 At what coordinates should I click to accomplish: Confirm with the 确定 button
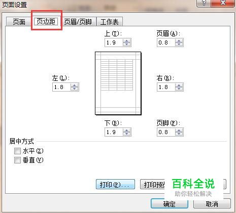pyautogui.click(x=170, y=203)
